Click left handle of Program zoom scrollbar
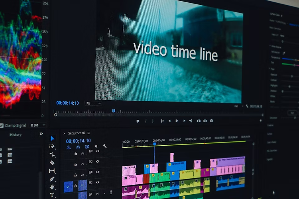The image size is (299, 199). point(56,115)
